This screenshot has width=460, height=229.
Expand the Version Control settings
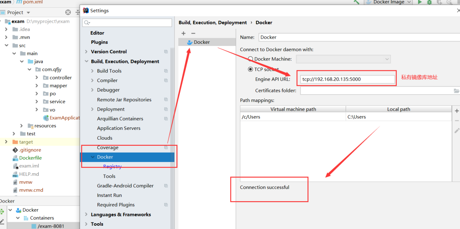coord(86,52)
